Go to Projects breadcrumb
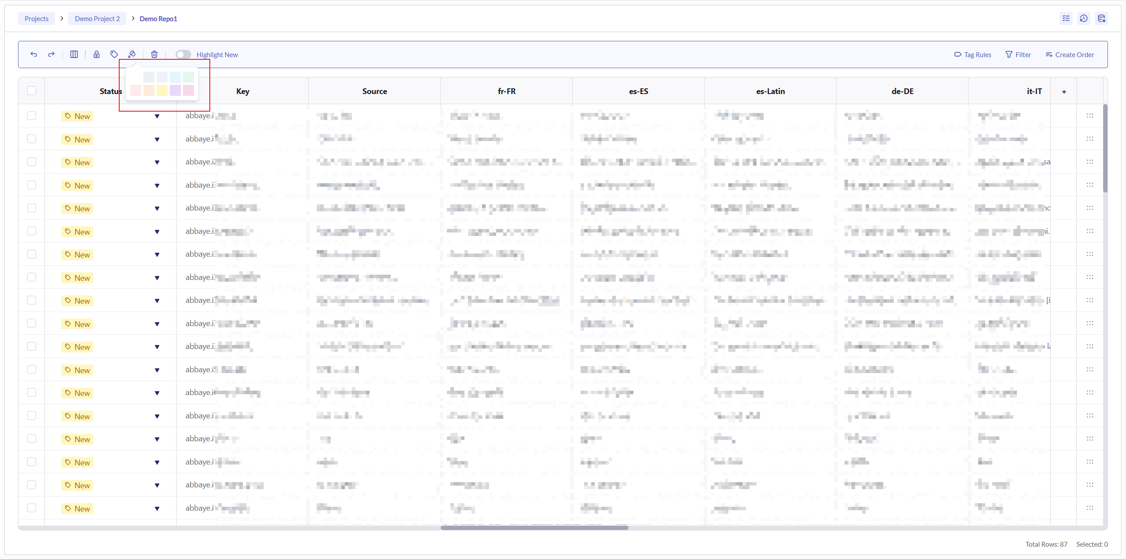 (x=37, y=18)
